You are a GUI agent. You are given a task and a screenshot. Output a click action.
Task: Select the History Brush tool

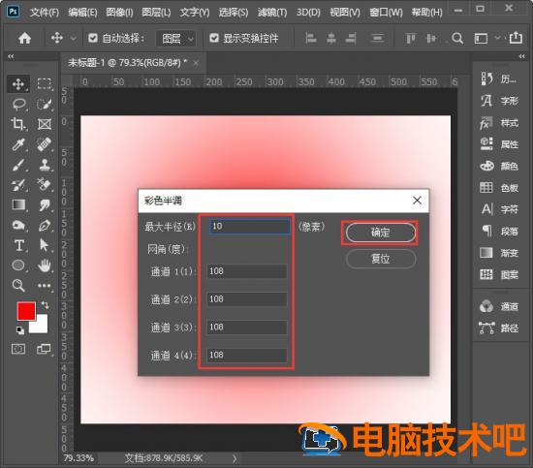click(18, 185)
